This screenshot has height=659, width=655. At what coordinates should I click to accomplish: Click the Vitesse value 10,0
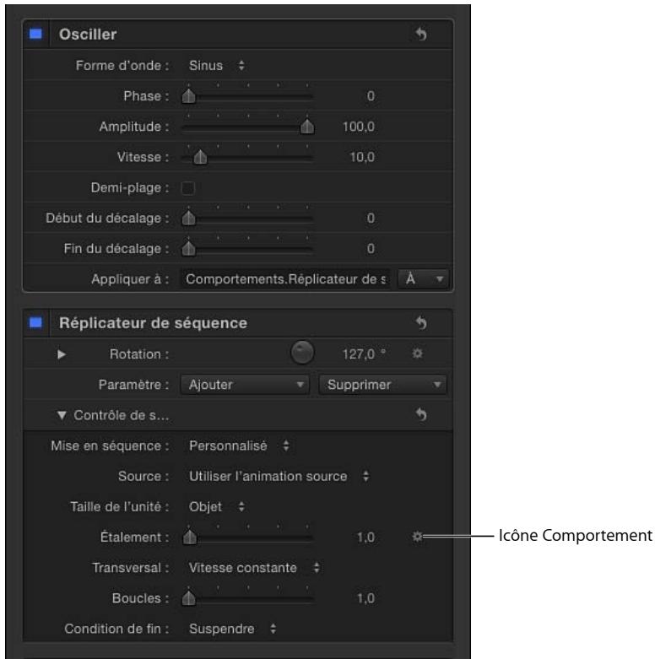pyautogui.click(x=362, y=157)
